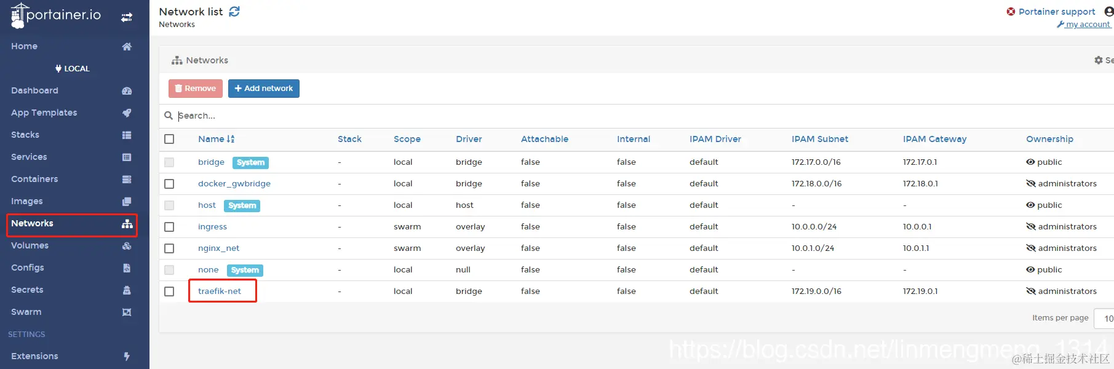
Task: Click the App Templates rocket icon
Action: pyautogui.click(x=127, y=113)
